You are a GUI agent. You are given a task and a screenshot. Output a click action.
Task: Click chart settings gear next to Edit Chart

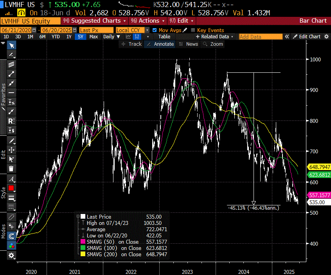click(x=326, y=36)
